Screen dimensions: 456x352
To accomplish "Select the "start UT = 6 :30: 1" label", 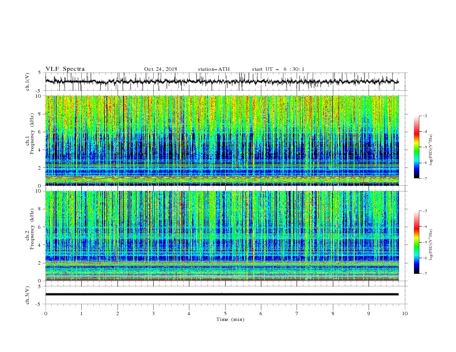I will click(x=278, y=69).
